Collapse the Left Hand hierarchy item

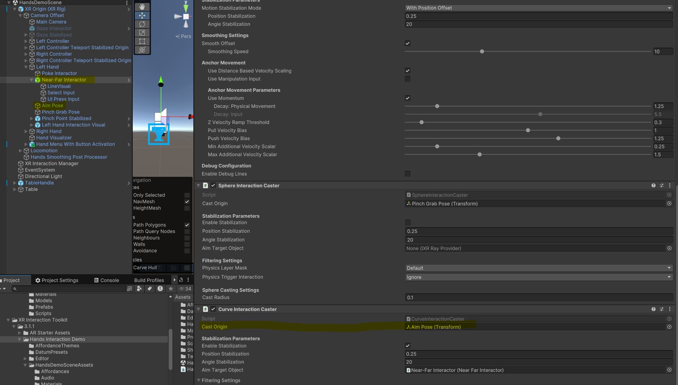[26, 67]
